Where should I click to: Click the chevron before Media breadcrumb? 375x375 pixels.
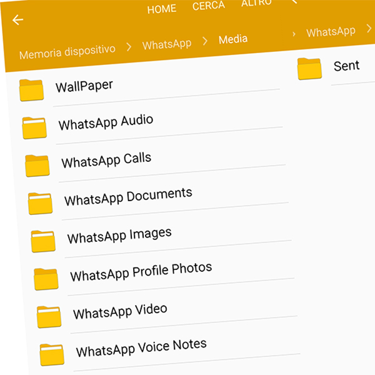coord(205,41)
